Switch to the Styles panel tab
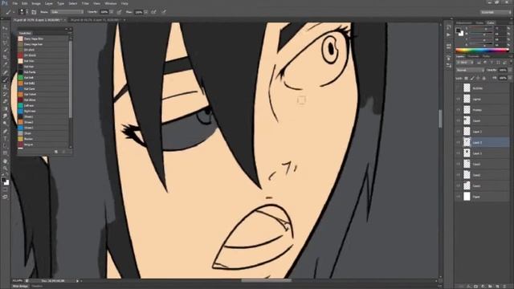The image size is (514, 289). (x=479, y=23)
